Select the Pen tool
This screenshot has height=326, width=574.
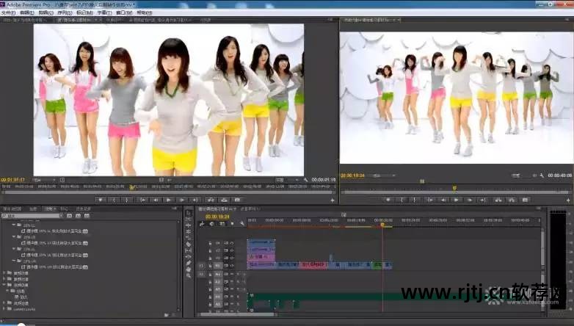189,263
